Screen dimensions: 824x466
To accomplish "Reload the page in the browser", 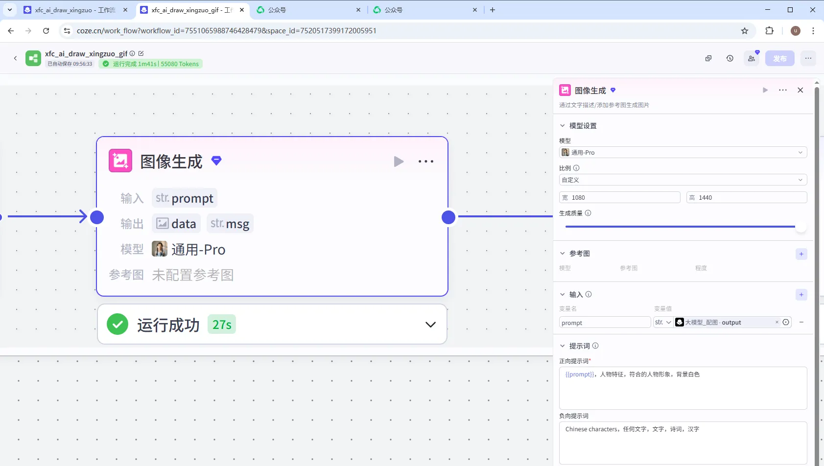I will [x=46, y=30].
